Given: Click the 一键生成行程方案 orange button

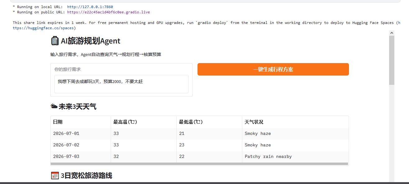Looking at the screenshot, I should pyautogui.click(x=273, y=69).
